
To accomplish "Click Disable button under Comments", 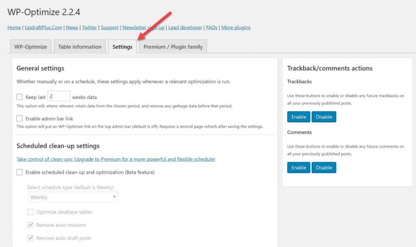I will pos(324,167).
